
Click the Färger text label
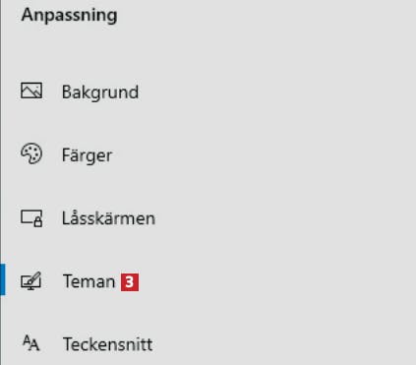(88, 155)
